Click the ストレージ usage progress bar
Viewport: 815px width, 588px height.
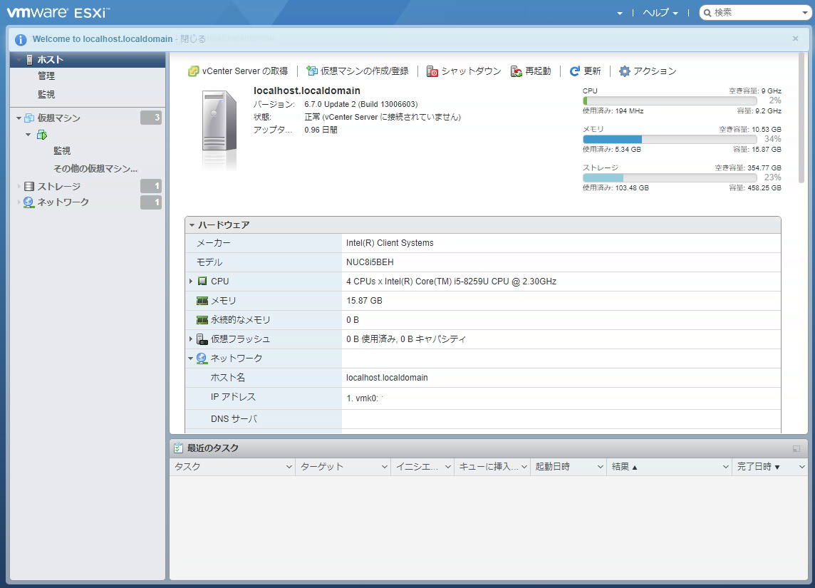tap(670, 177)
